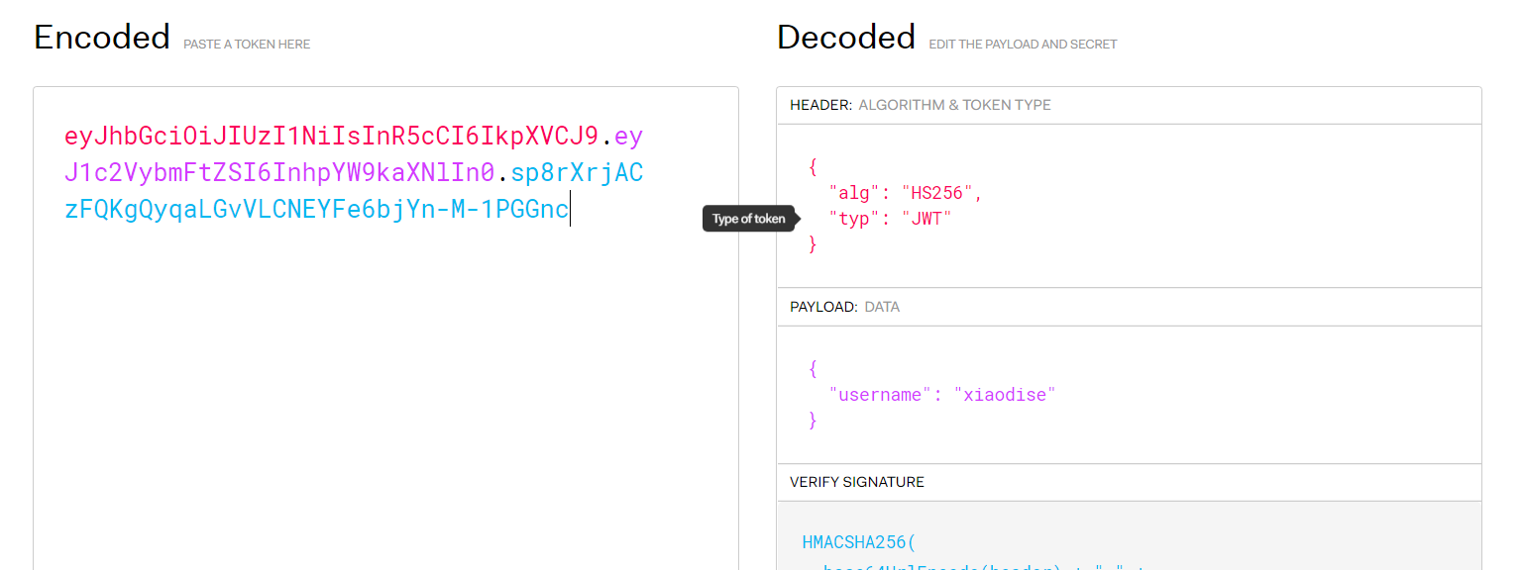Click the "EDIT THE PAYLOAD AND SECRET" hint
Image resolution: width=1524 pixels, height=570 pixels.
coord(1023,45)
